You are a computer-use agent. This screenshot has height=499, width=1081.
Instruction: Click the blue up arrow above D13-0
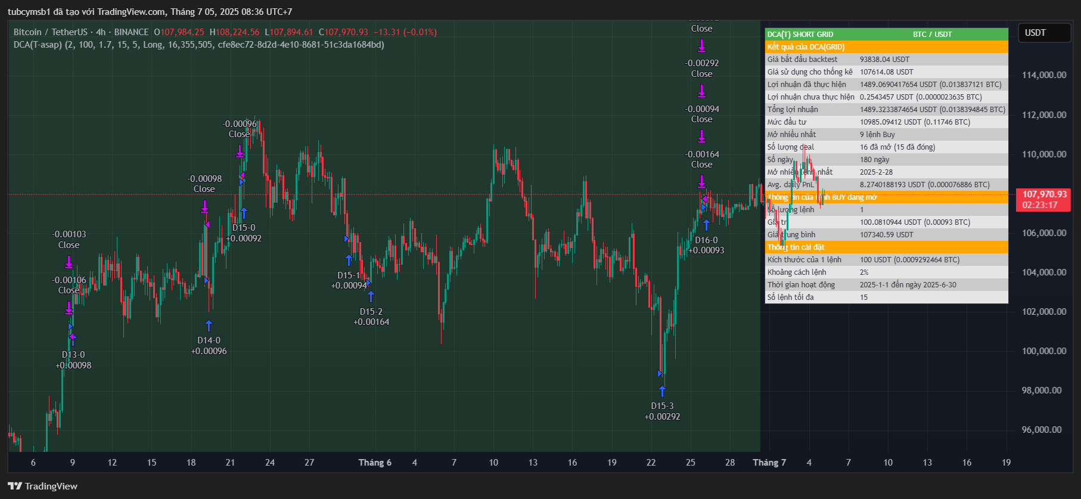[x=73, y=340]
